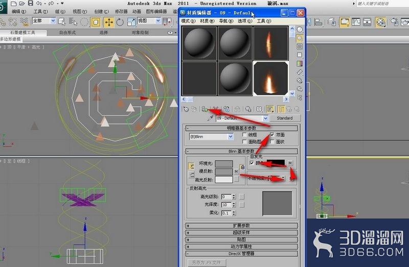Toggle the Window/Crossing selection icon

[x=96, y=22]
